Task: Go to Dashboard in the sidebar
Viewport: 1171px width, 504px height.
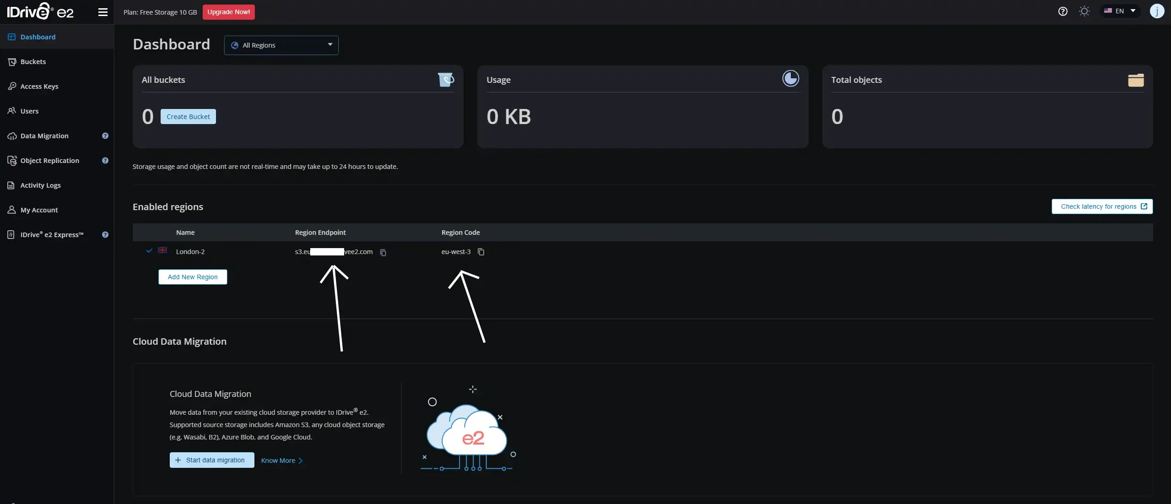Action: [x=57, y=37]
